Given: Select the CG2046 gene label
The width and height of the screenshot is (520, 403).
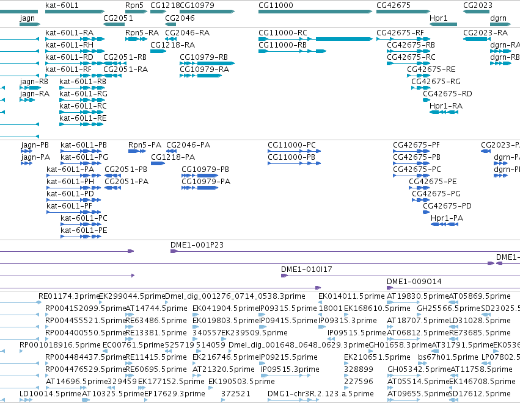Looking at the screenshot, I should coord(180,18).
